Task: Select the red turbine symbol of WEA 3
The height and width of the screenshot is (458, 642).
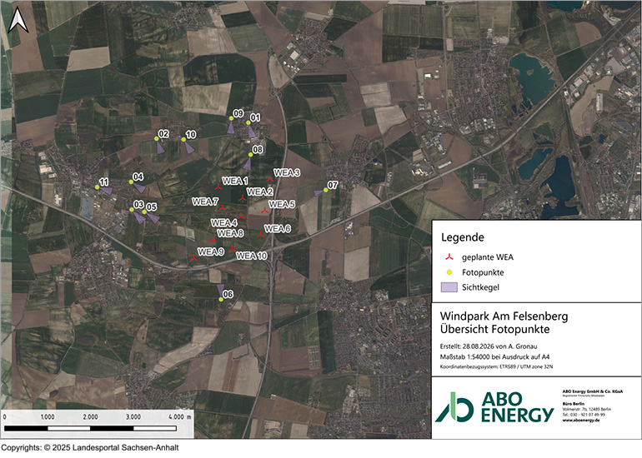Action: [269, 178]
